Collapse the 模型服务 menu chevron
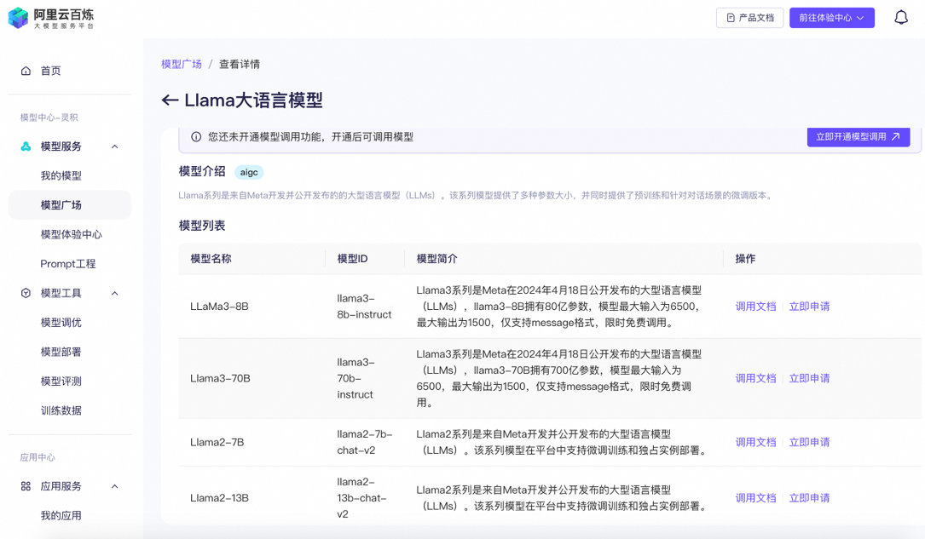925x539 pixels. (x=115, y=146)
